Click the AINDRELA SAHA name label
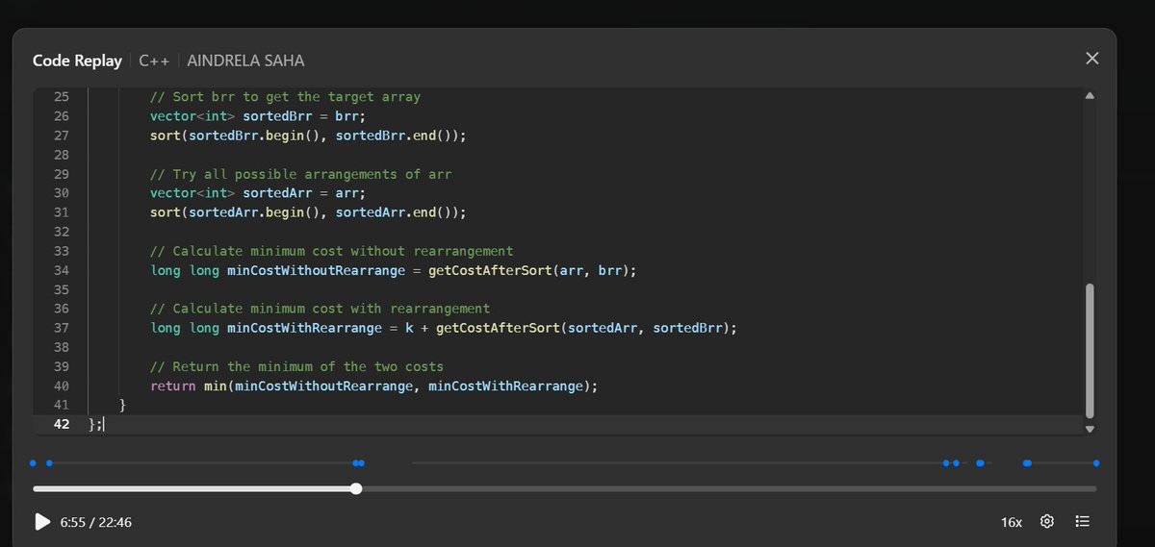The height and width of the screenshot is (547, 1155). pyautogui.click(x=245, y=61)
